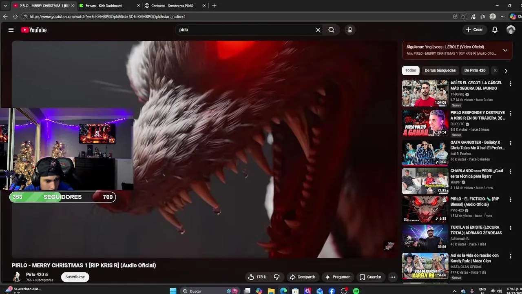522x294 pixels.
Task: Open Spotify from the taskbar
Action: point(356,291)
